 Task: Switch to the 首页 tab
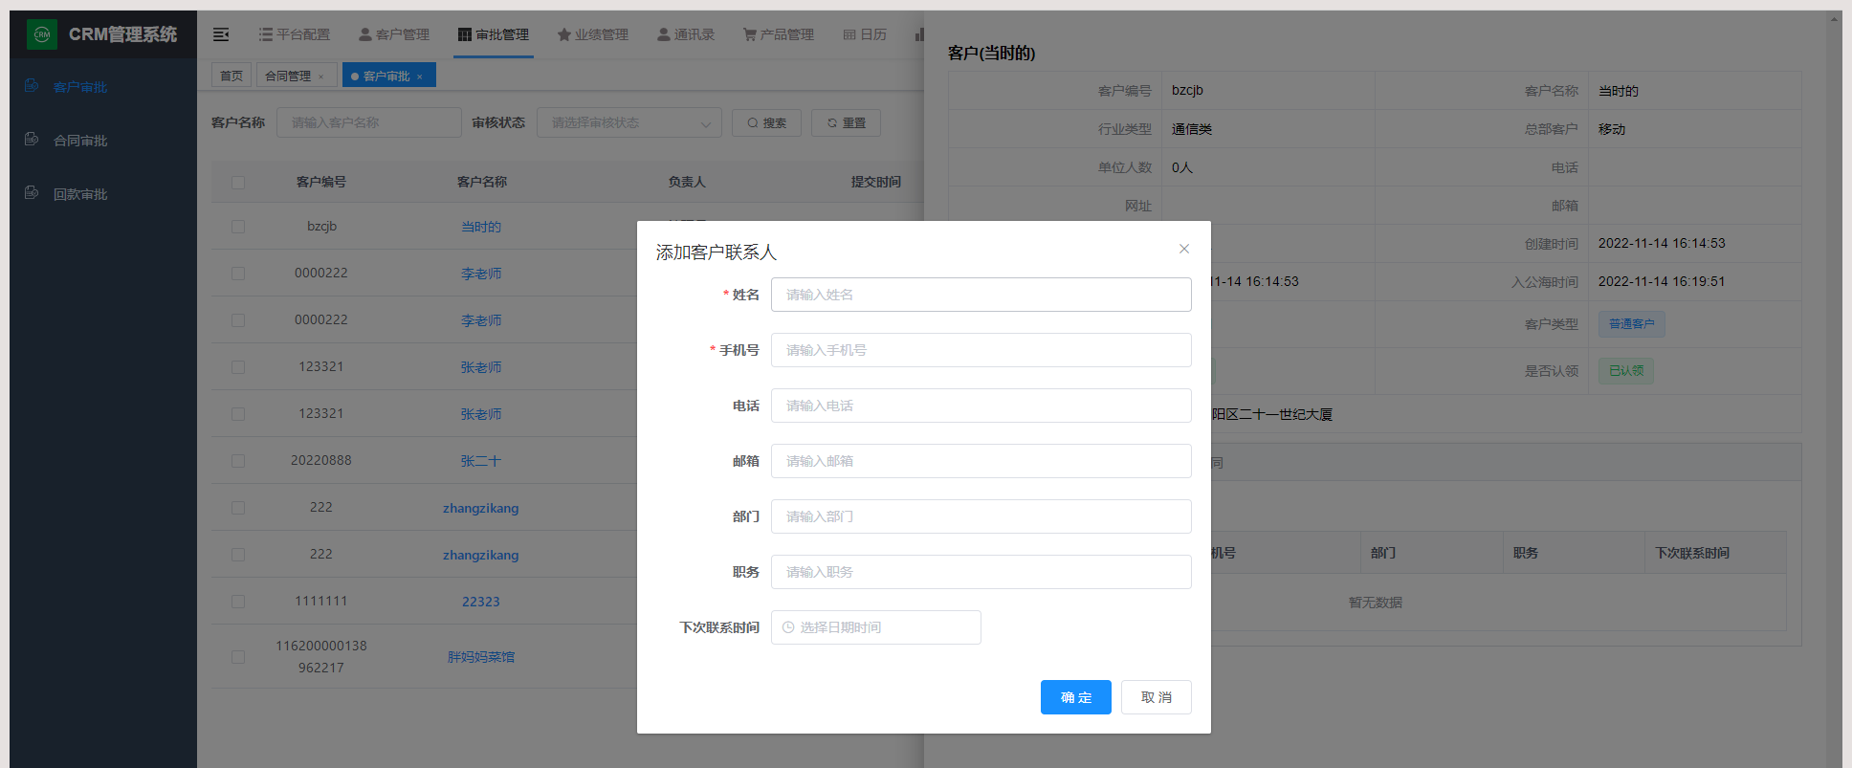pos(231,76)
